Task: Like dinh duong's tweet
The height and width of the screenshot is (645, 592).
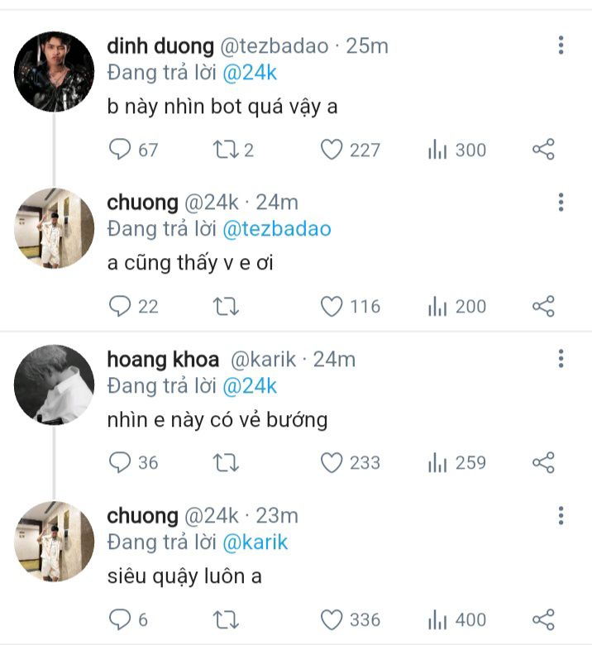Action: point(332,150)
